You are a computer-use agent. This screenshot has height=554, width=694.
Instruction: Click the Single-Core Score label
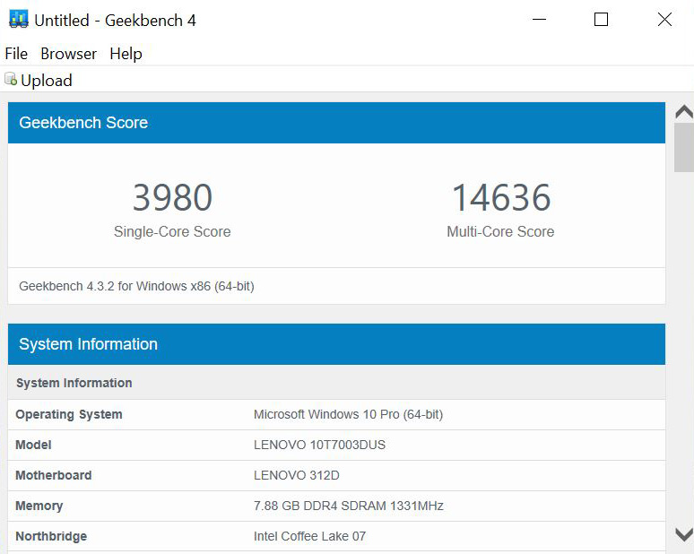(x=172, y=231)
